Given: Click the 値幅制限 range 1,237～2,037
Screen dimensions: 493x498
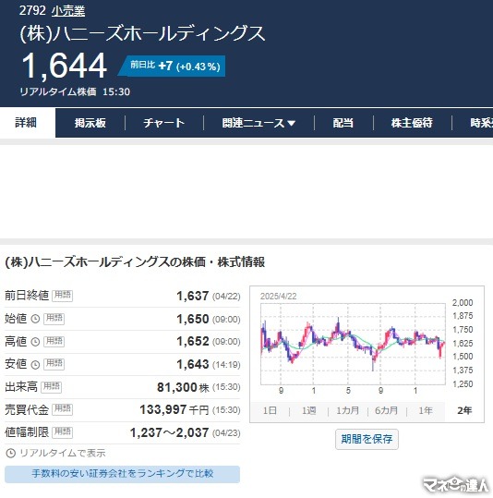Looking at the screenshot, I should (x=169, y=432).
